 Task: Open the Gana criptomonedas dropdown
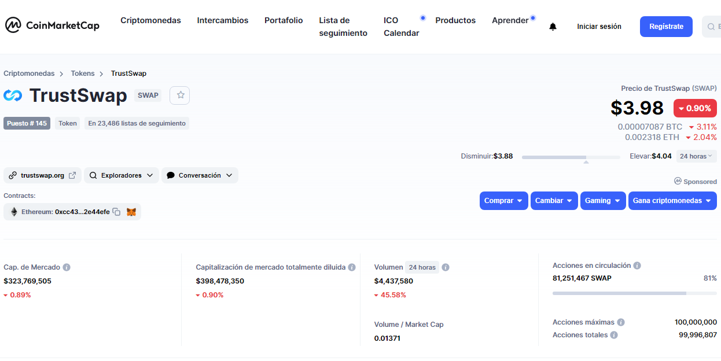(672, 201)
